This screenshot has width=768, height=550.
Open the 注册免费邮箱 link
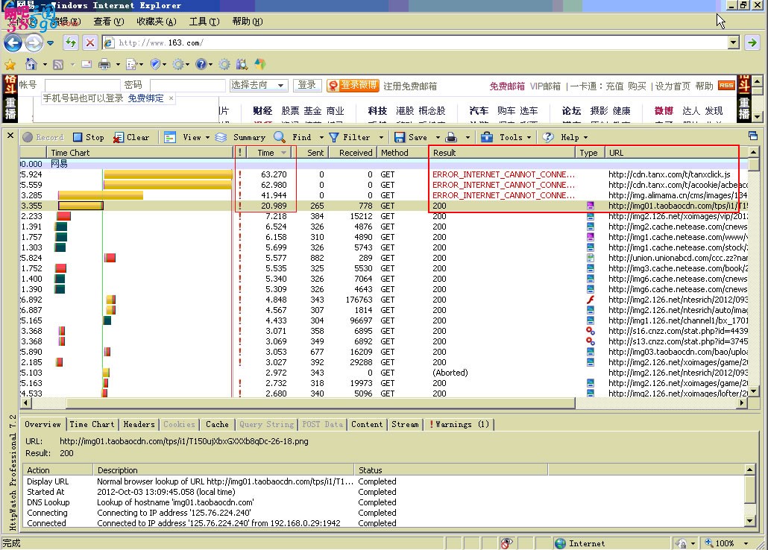coord(410,86)
